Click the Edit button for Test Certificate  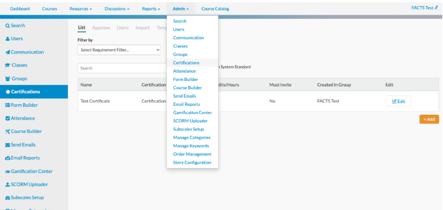398,101
